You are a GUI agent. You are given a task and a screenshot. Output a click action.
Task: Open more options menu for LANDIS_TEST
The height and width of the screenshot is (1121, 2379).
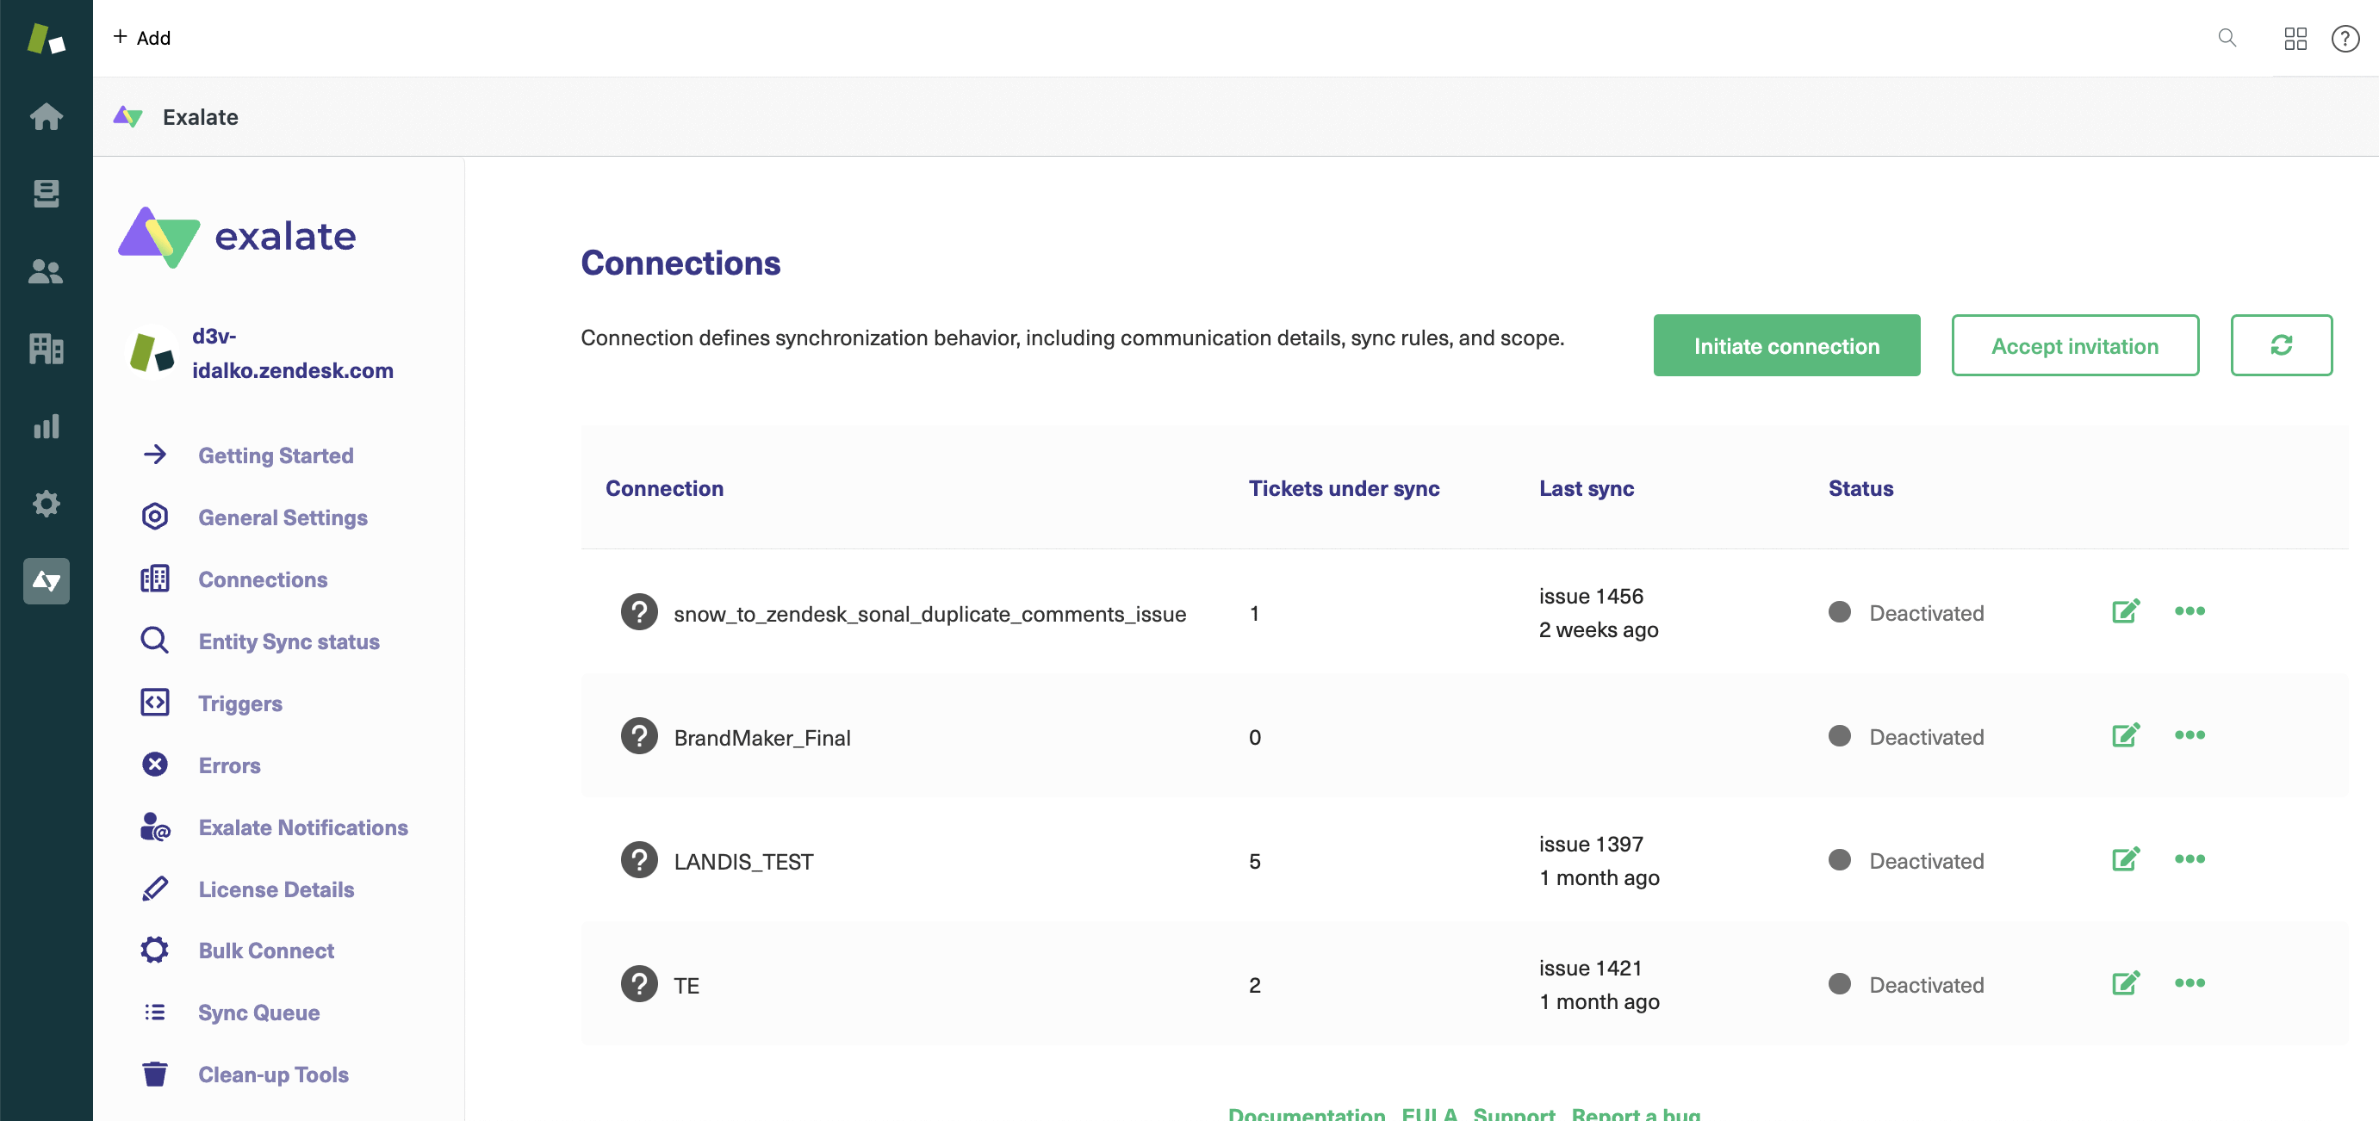pos(2190,859)
